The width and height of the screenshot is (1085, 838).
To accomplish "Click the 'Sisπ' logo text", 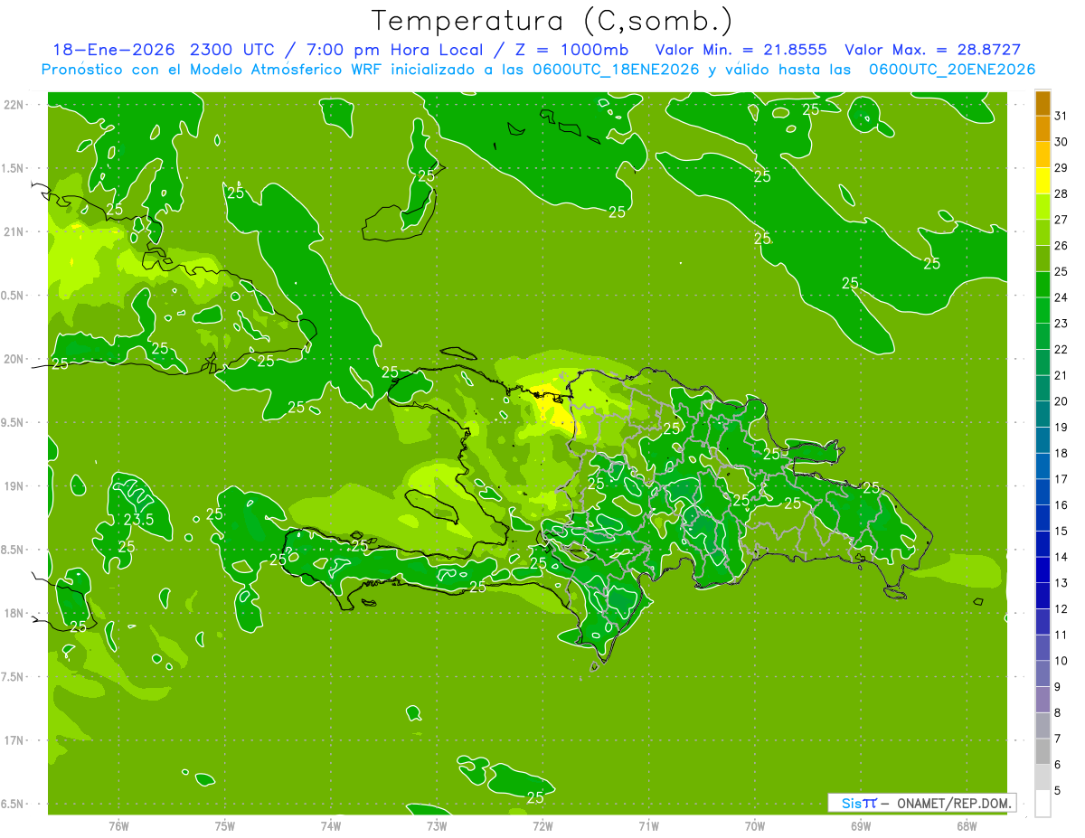I will 858,803.
